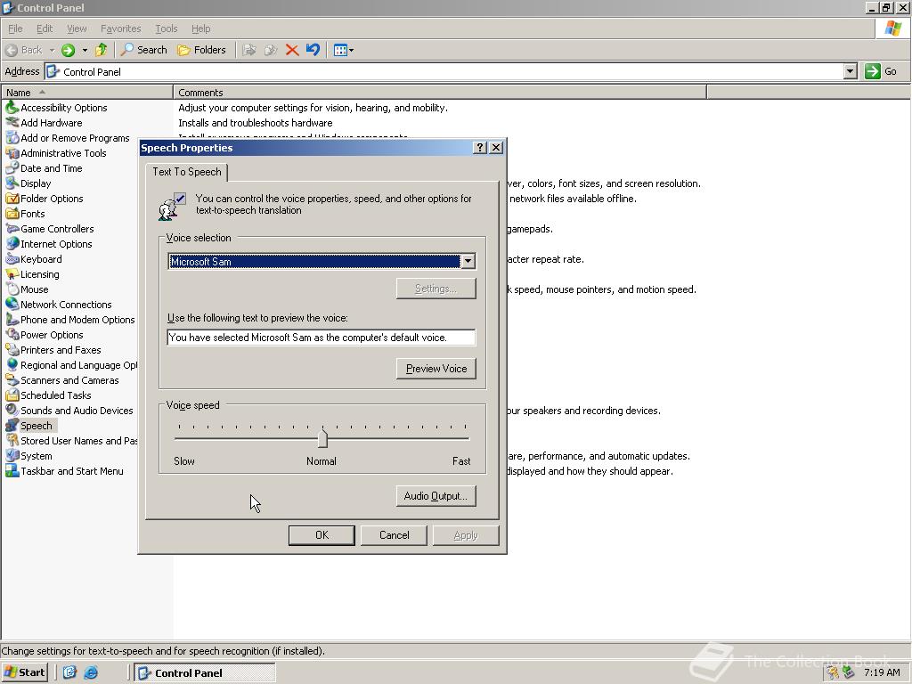Image resolution: width=912 pixels, height=684 pixels.
Task: Open Sounds and Audio Devices icon
Action: coord(12,410)
